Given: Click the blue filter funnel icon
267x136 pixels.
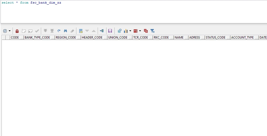Looking at the screenshot, I should pos(152,31).
